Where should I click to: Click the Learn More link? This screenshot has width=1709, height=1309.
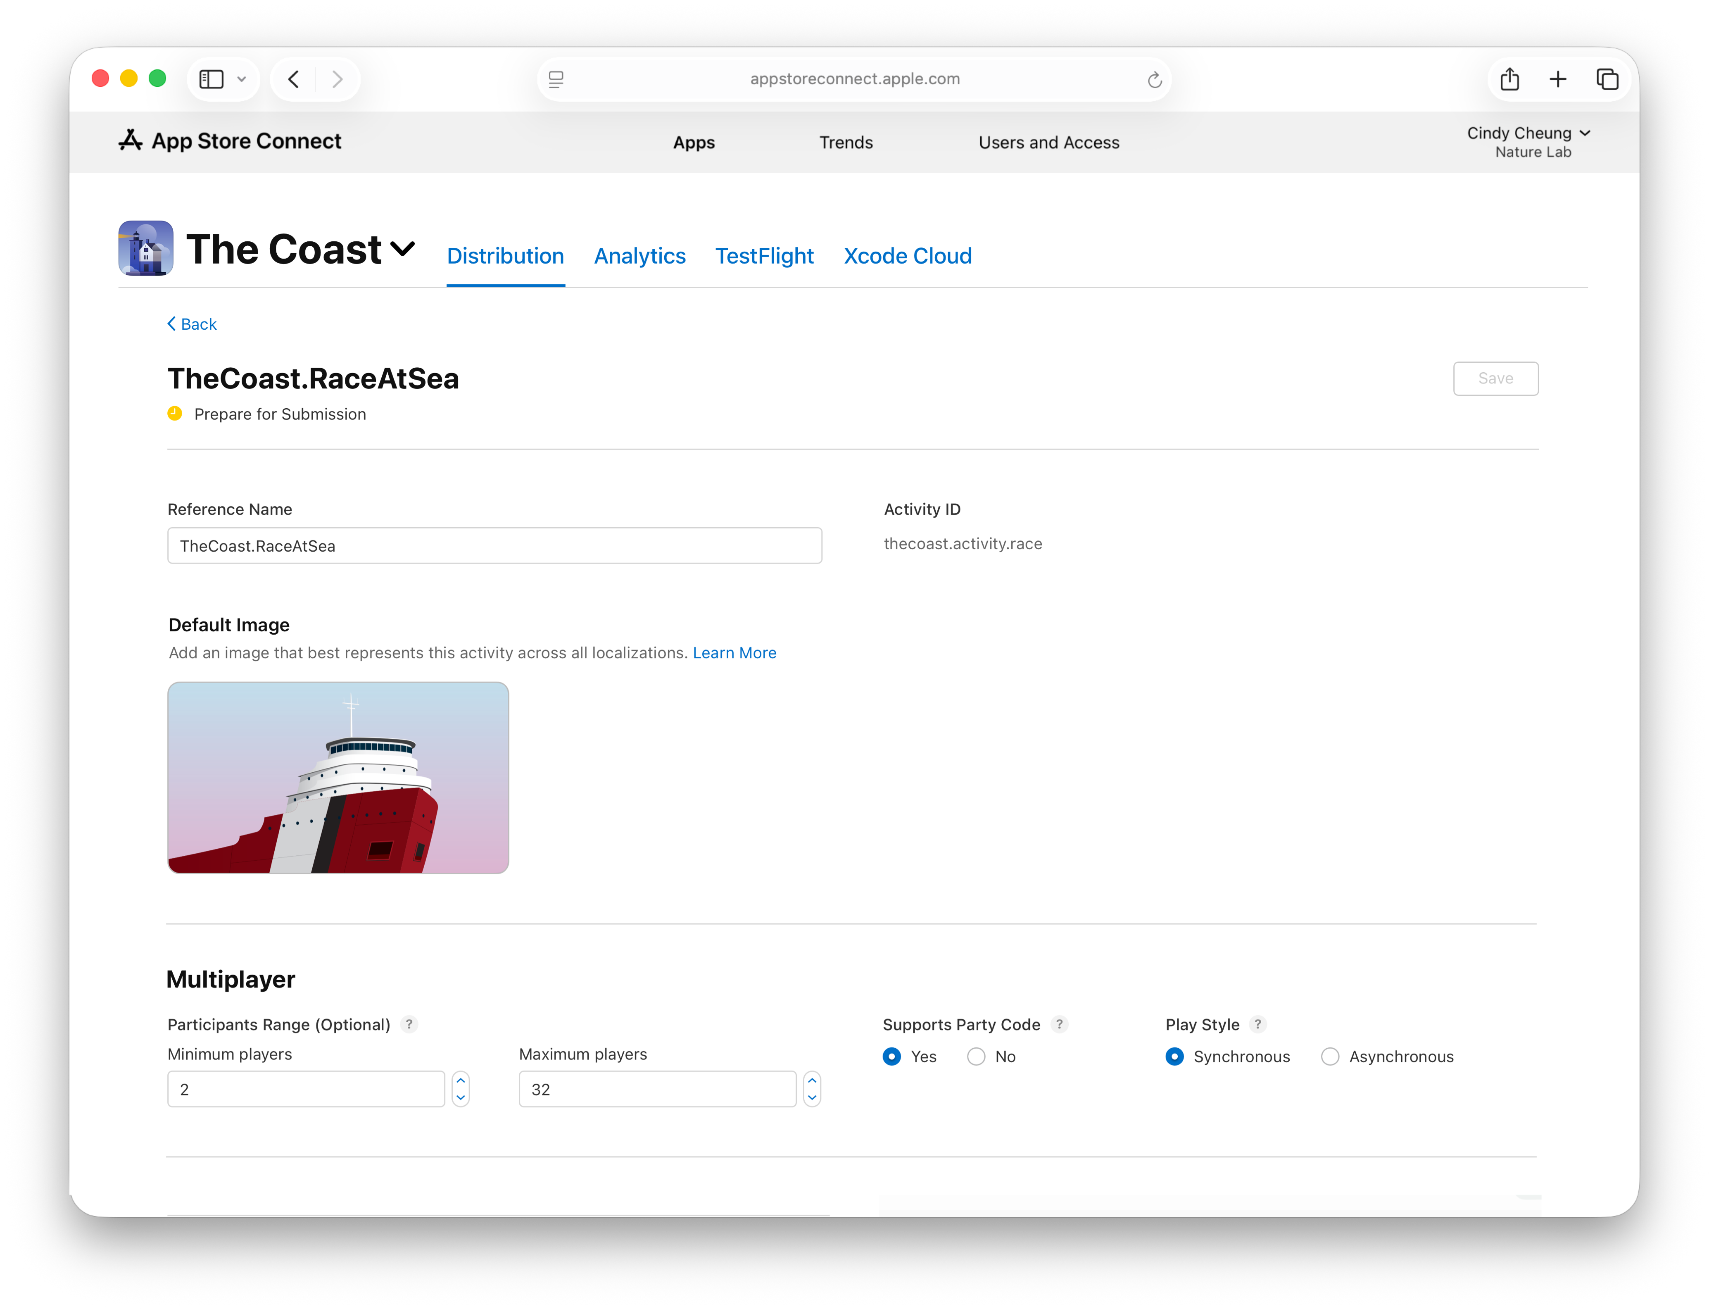pos(734,653)
